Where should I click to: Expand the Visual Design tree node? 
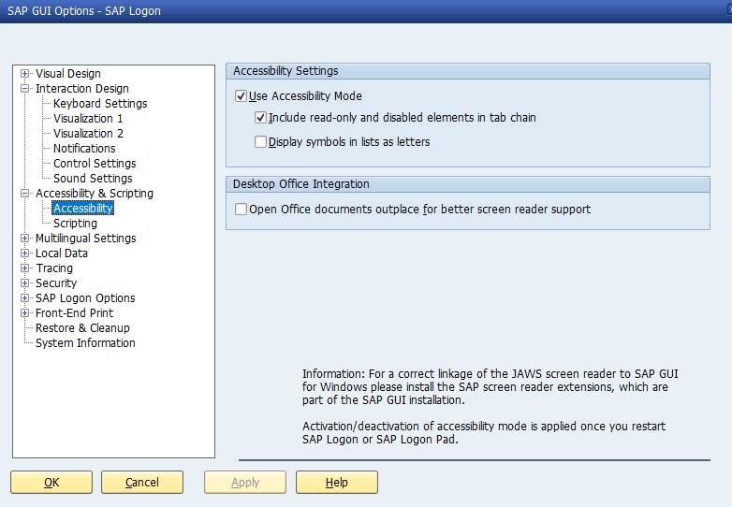point(25,74)
